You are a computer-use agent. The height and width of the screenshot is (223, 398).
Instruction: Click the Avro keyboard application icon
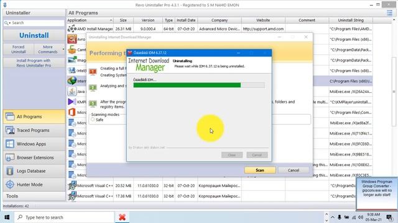[72, 39]
